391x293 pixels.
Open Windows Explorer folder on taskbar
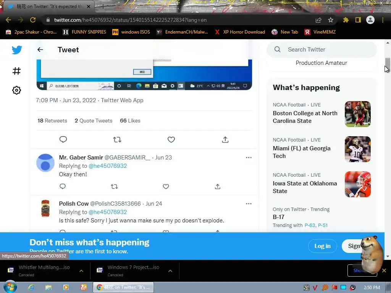[x=48, y=287]
